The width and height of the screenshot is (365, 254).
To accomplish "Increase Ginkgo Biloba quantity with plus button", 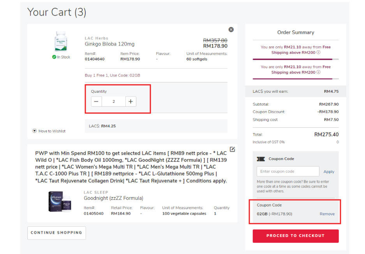I will [131, 102].
